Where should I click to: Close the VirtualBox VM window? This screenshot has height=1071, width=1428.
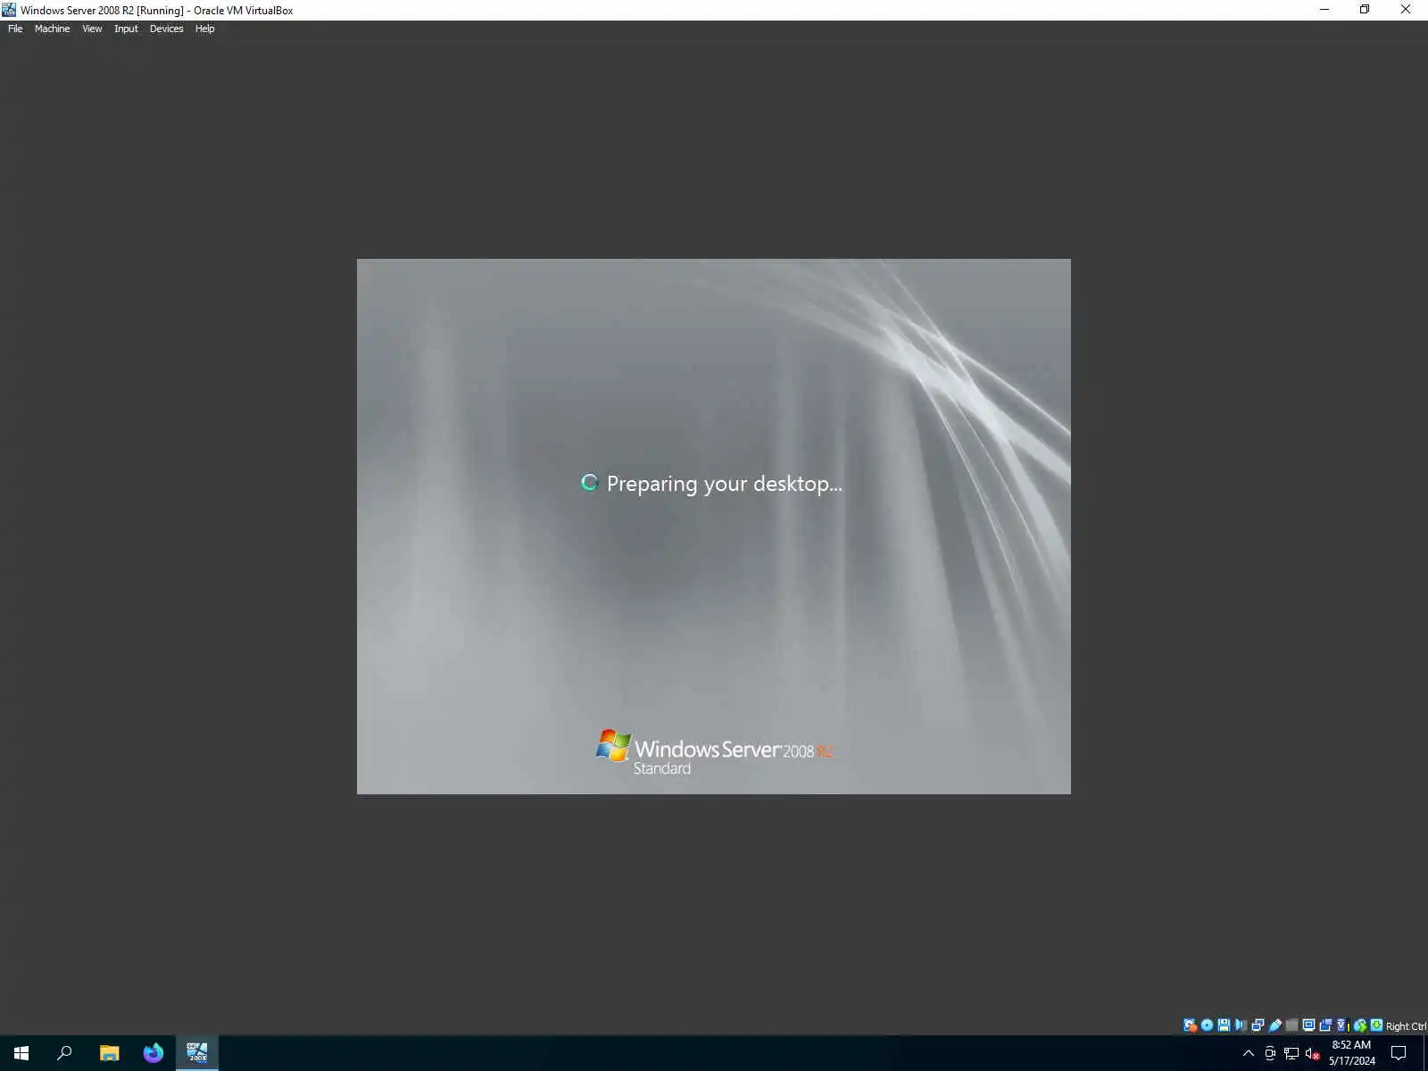[x=1406, y=10]
